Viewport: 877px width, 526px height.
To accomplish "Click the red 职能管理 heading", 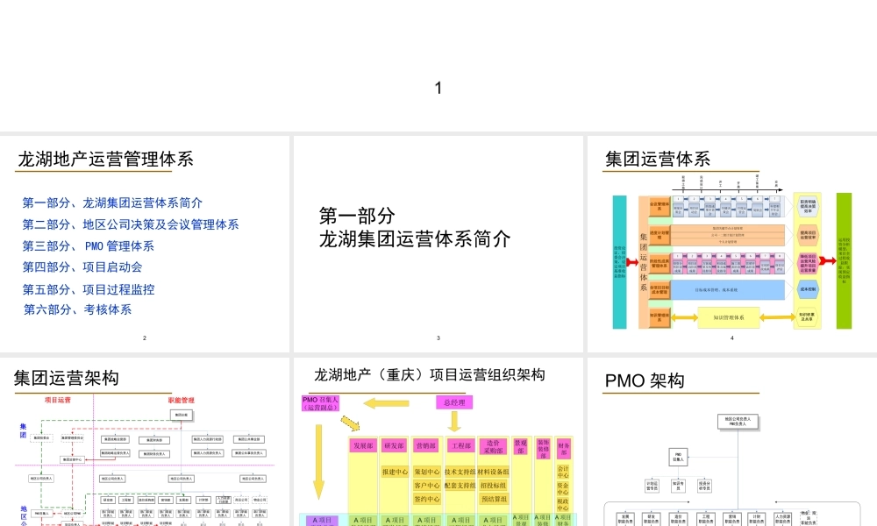I will click(x=182, y=401).
